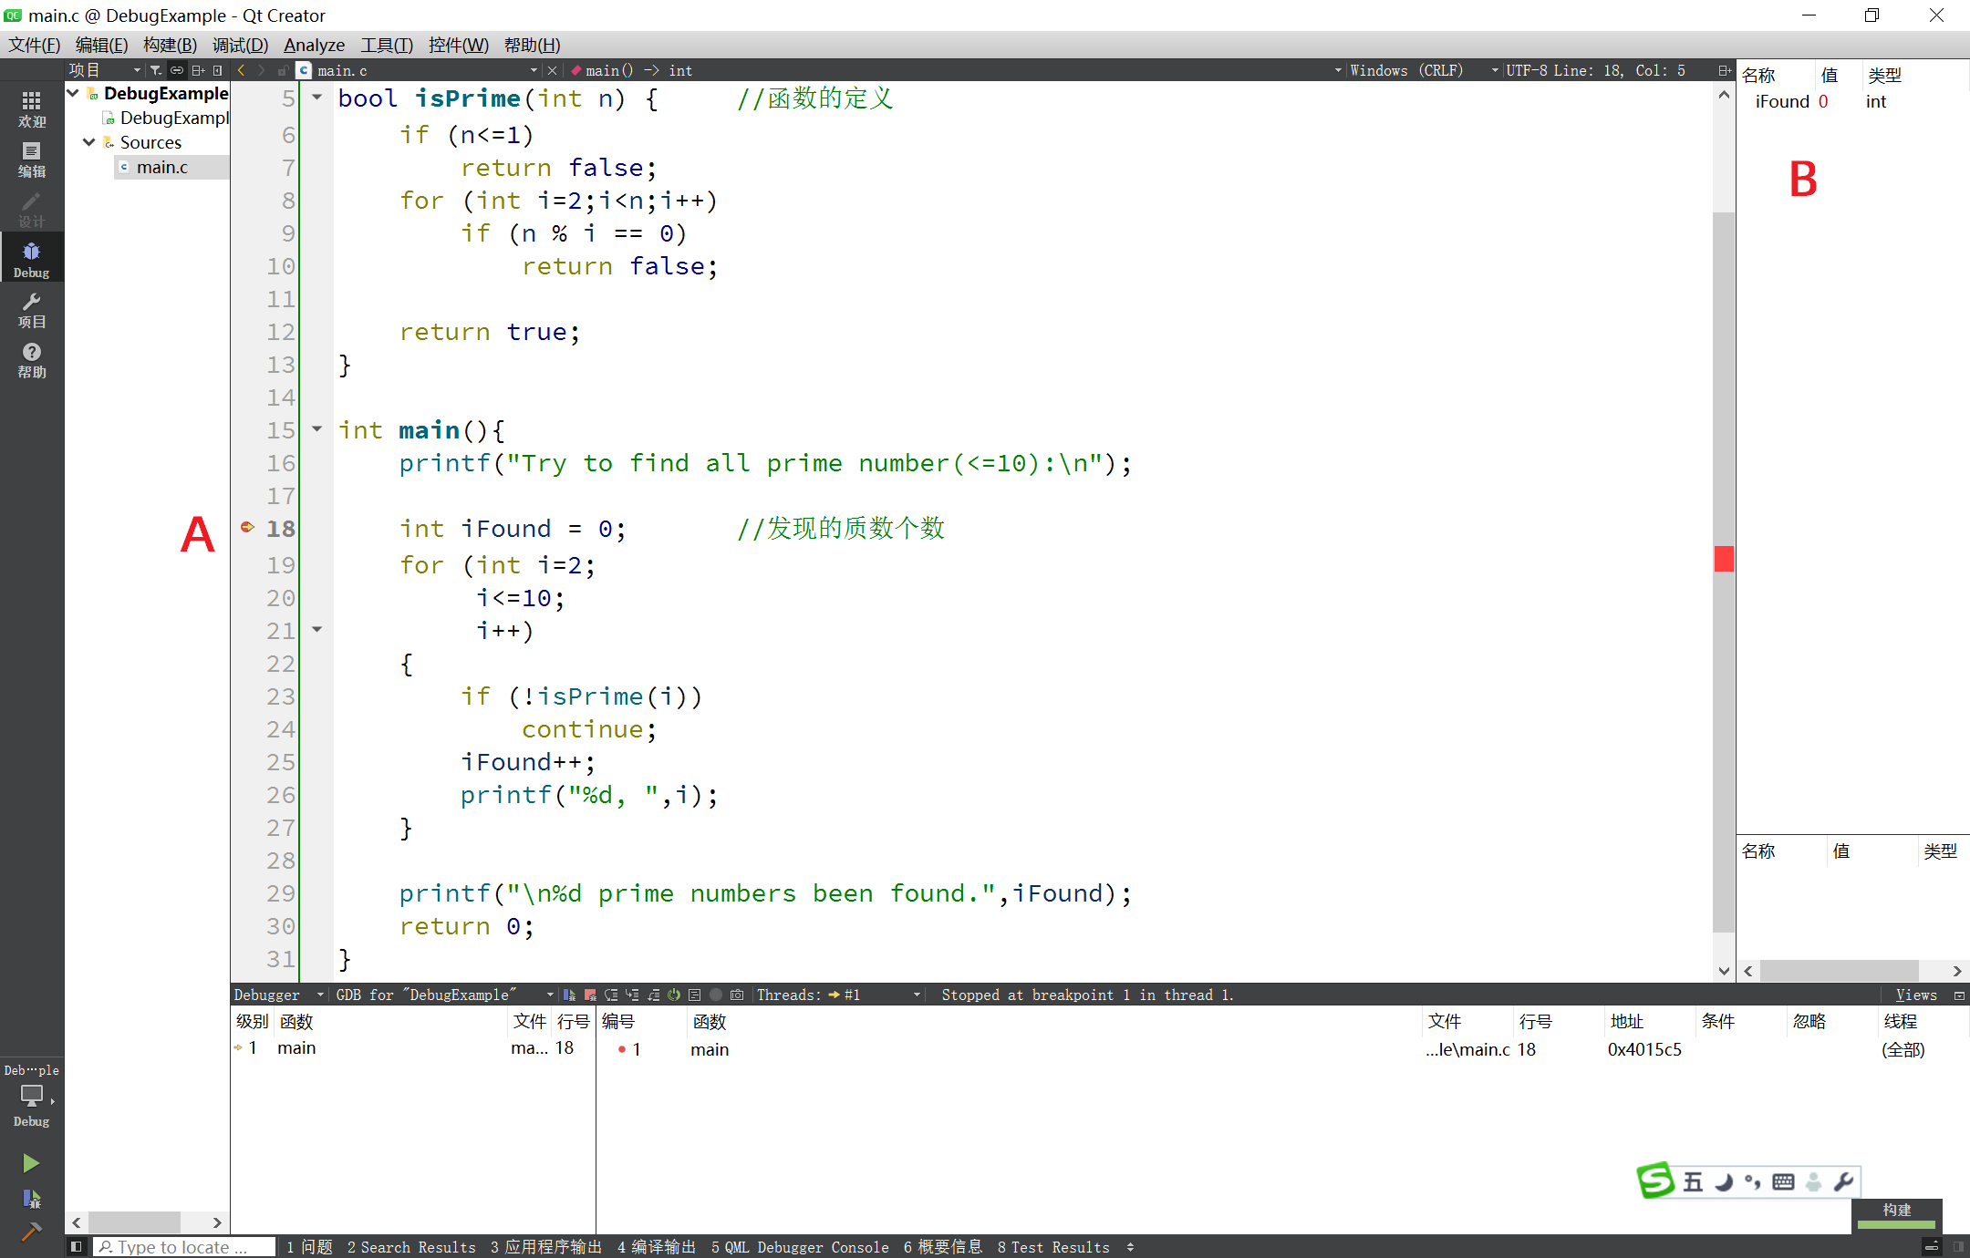Click the filter tree icon in project pane
This screenshot has height=1258, width=1970.
tap(156, 70)
